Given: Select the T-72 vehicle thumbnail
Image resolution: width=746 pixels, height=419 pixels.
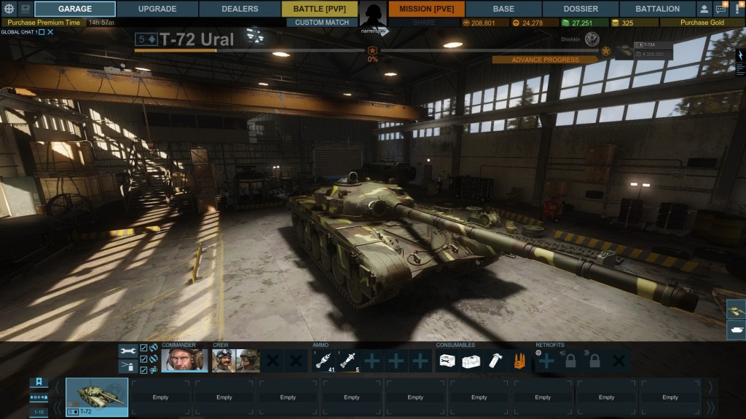Looking at the screenshot, I should (x=97, y=397).
